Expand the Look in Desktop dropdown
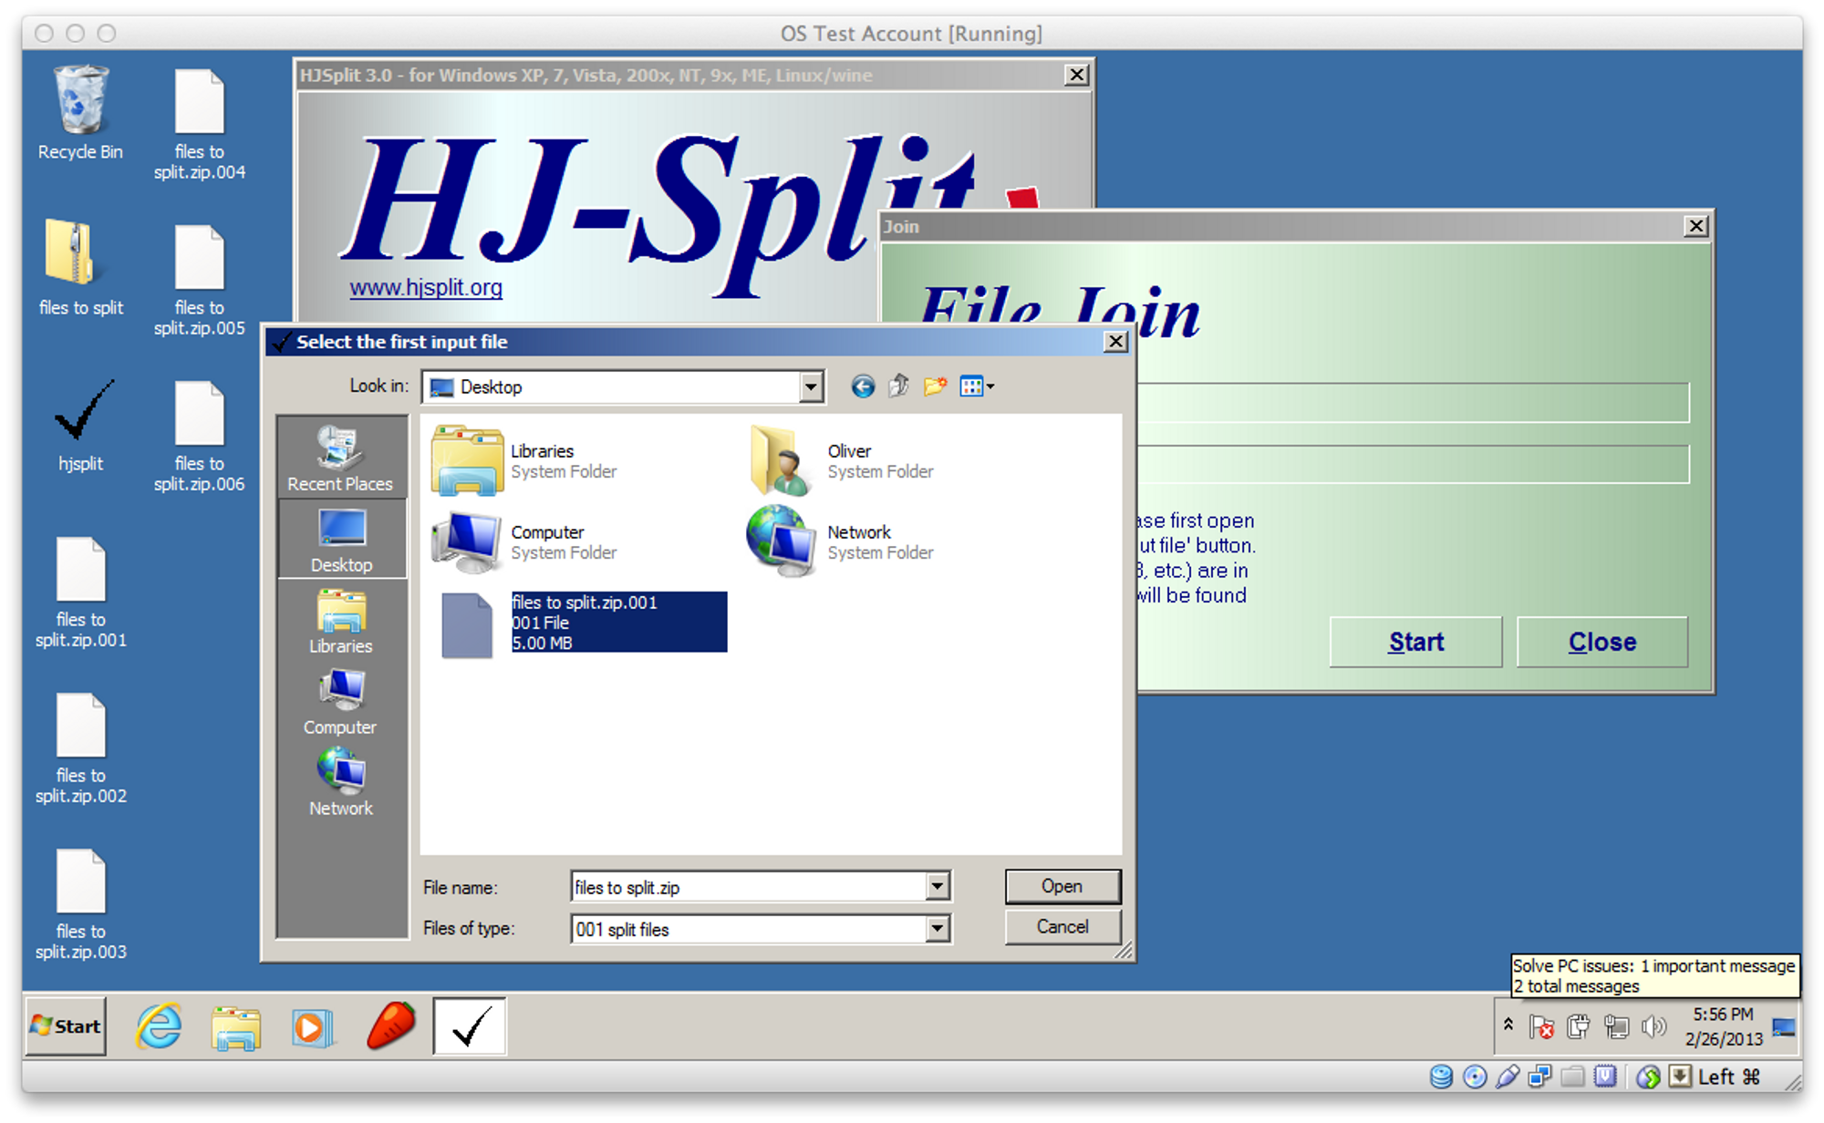The image size is (1824, 1123). click(x=810, y=386)
